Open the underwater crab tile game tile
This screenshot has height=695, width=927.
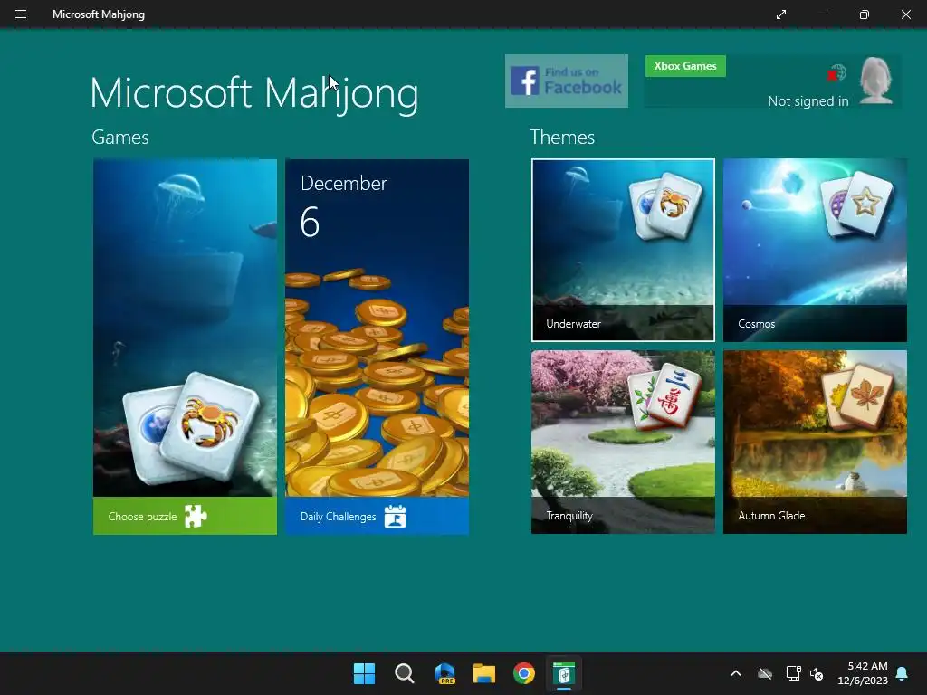click(185, 328)
